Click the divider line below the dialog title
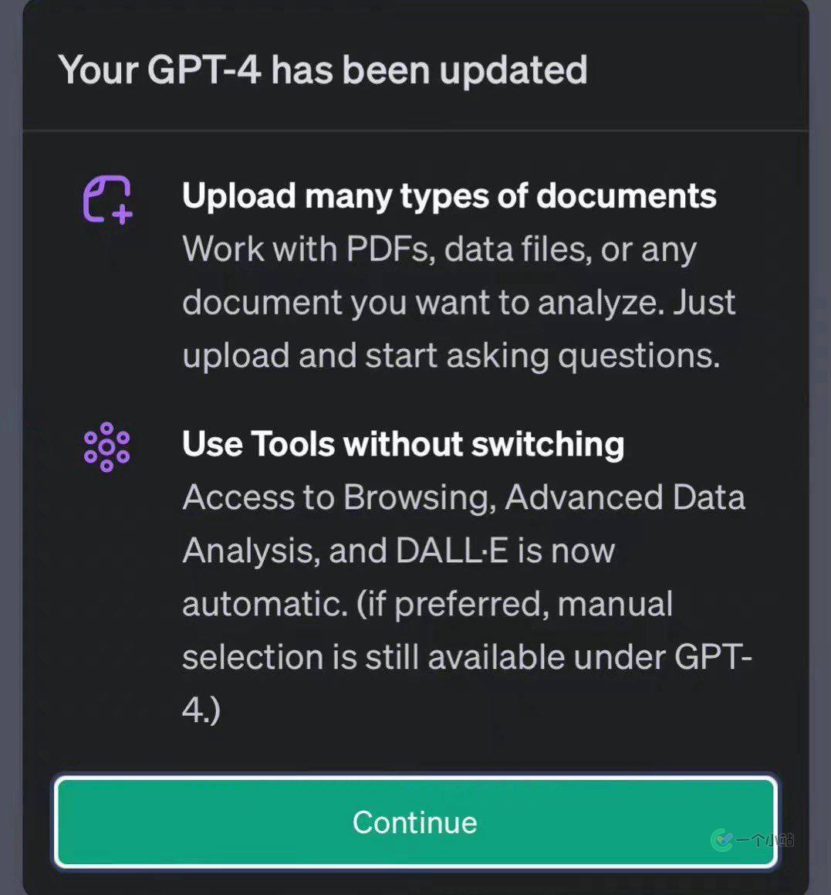This screenshot has width=831, height=895. 415,131
